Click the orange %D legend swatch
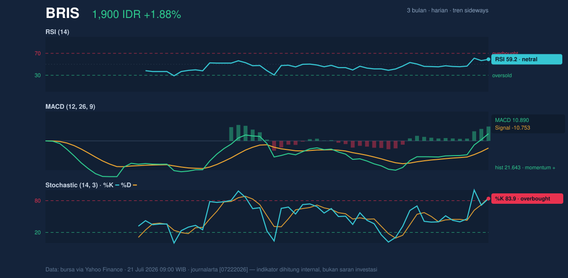The width and height of the screenshot is (568, 278). click(x=134, y=185)
